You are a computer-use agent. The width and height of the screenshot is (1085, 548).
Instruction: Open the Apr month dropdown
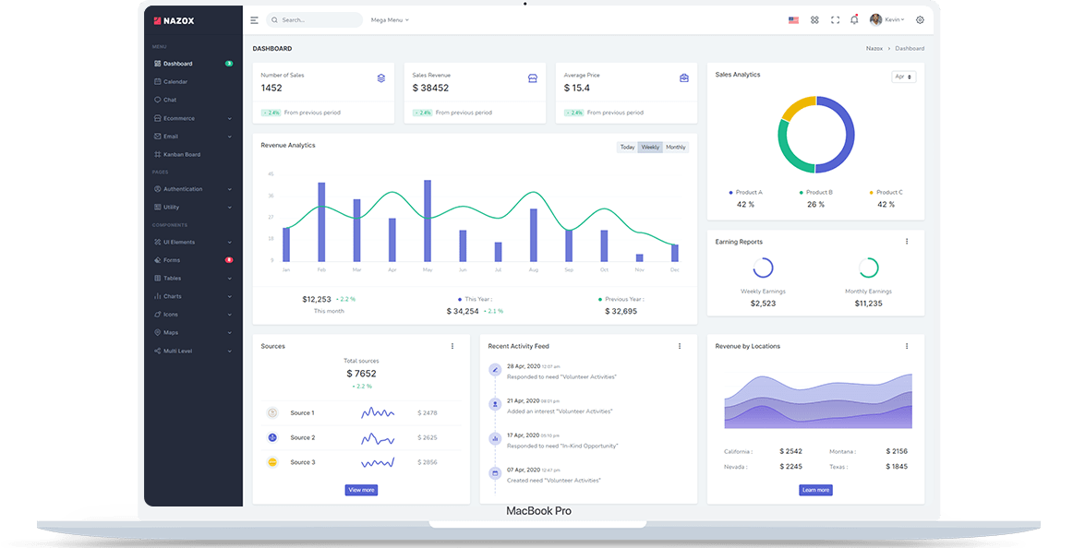point(903,77)
